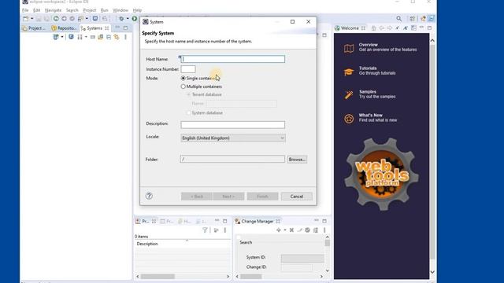Click the delete X icon in Change Manager
504x283 pixels.
[291, 230]
